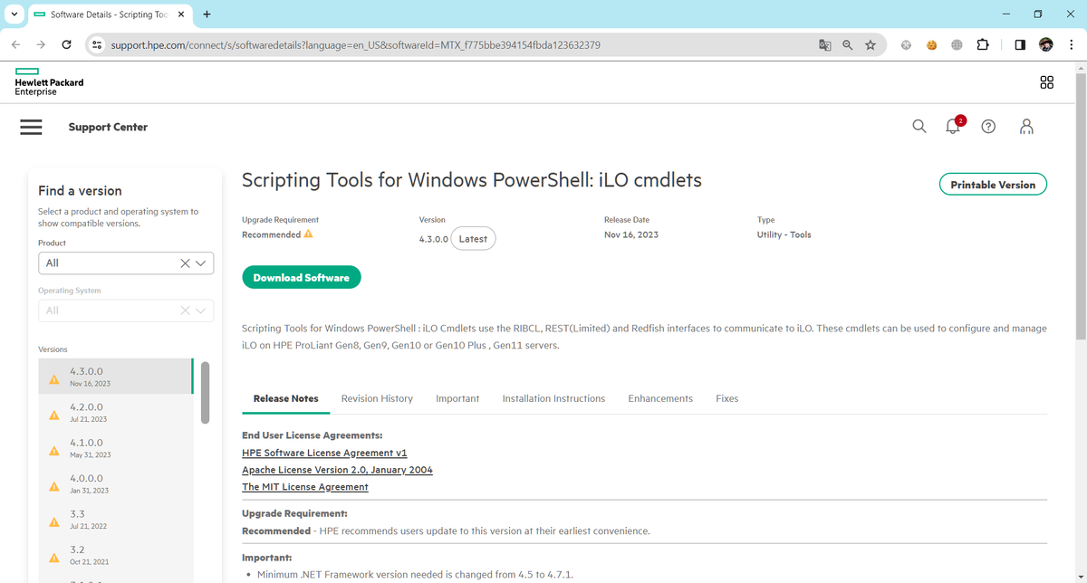Close the Software Details browser tab
1087x583 pixels.
[x=180, y=14]
